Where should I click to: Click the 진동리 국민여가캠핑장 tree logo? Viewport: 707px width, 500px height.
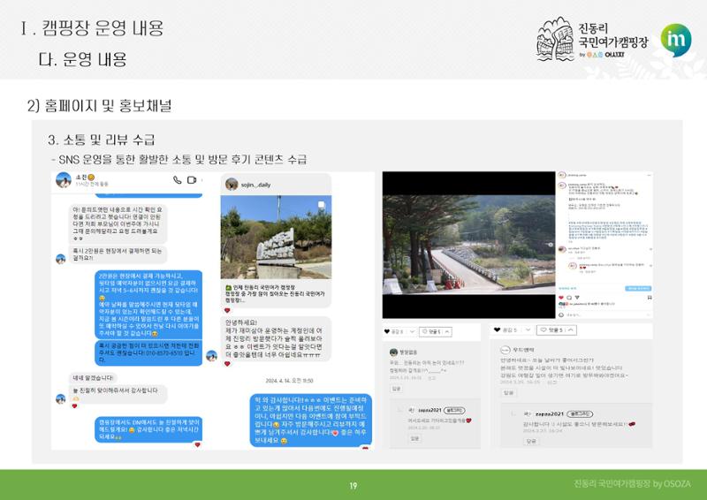[x=555, y=39]
